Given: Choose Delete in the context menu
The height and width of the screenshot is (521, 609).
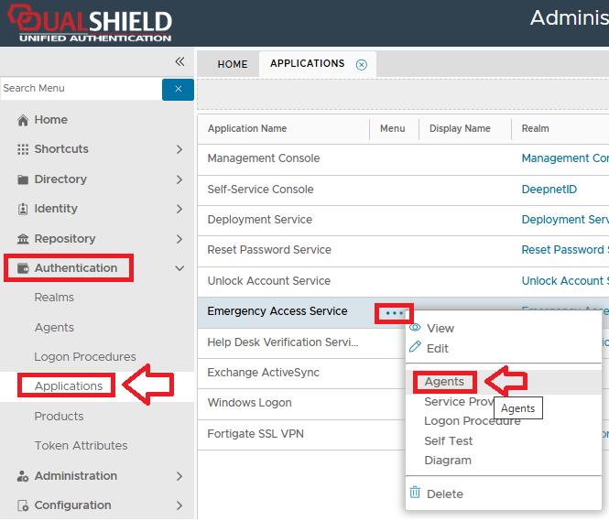Looking at the screenshot, I should pyautogui.click(x=444, y=494).
